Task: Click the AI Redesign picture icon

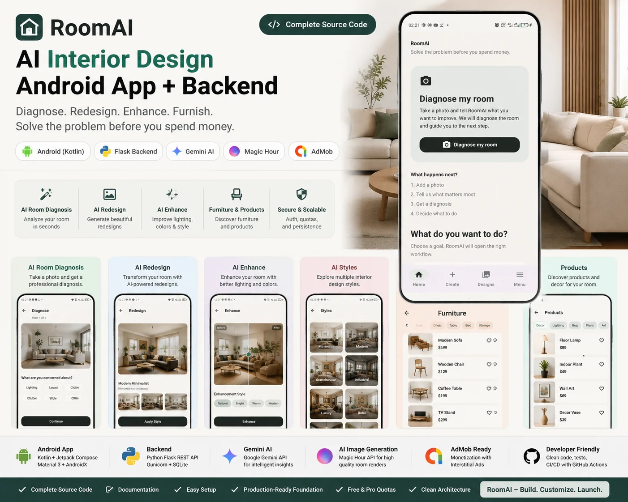Action: 110,194
